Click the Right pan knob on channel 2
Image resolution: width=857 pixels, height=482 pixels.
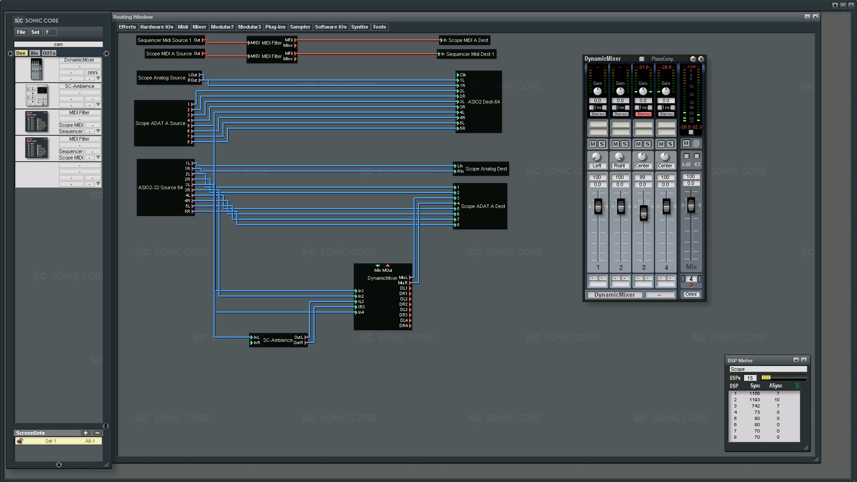tap(619, 157)
